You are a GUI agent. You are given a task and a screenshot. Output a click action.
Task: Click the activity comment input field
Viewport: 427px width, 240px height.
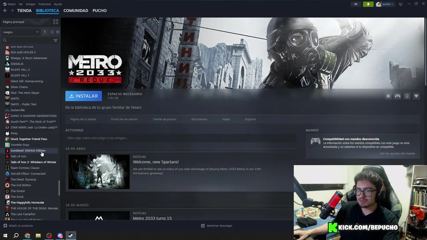pyautogui.click(x=180, y=138)
